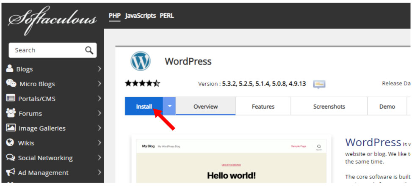Switch to the JavaScripts tab

(140, 16)
